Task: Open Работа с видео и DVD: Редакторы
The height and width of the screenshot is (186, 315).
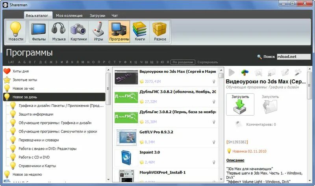Action: tap(47, 149)
